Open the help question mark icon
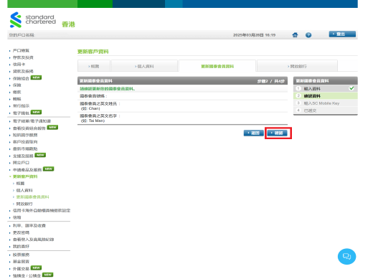This screenshot has width=373, height=279. click(308, 35)
